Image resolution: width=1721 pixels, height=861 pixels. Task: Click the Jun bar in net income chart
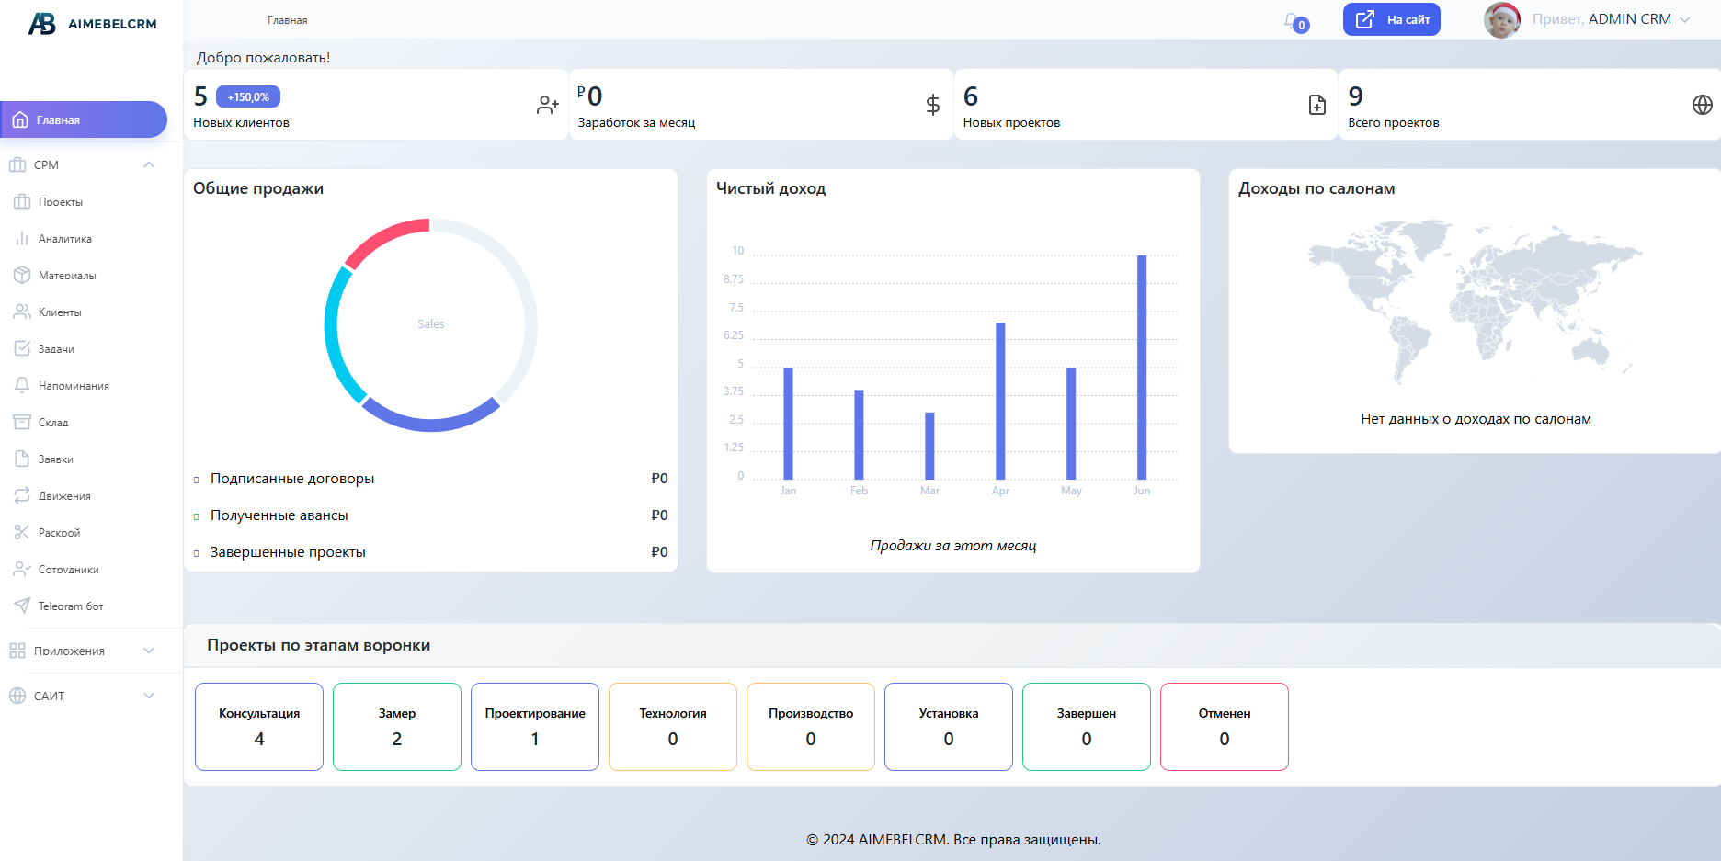click(x=1142, y=368)
